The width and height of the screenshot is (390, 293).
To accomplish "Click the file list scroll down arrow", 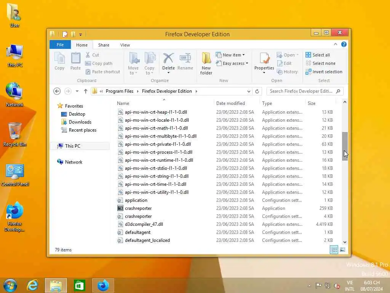I will [x=345, y=242].
